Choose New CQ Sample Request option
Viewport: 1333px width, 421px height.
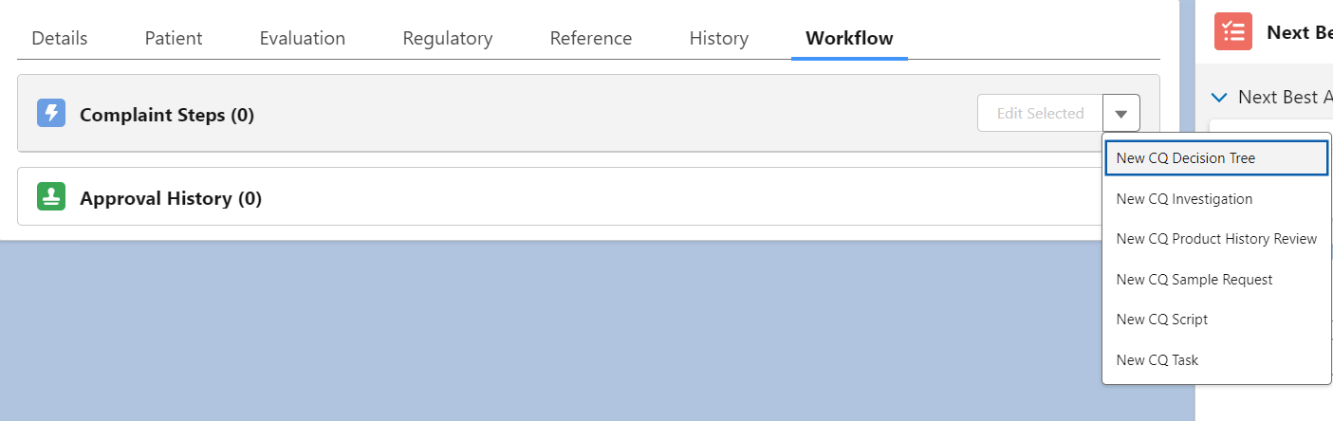(x=1194, y=280)
